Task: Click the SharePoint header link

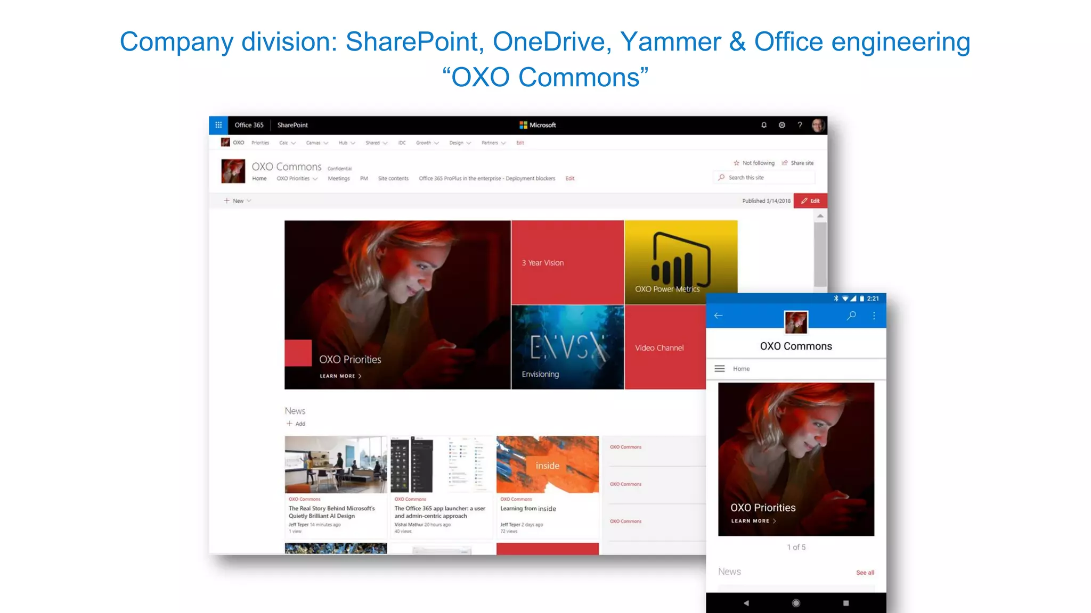Action: (292, 125)
